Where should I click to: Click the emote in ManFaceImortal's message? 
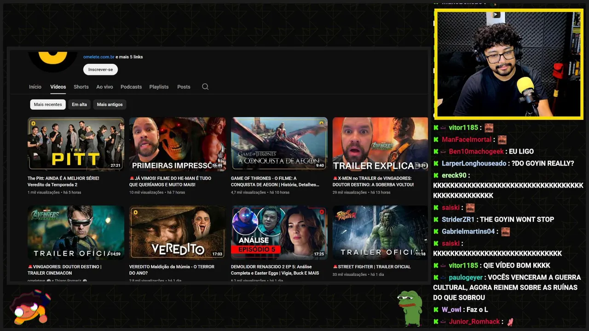(x=502, y=139)
